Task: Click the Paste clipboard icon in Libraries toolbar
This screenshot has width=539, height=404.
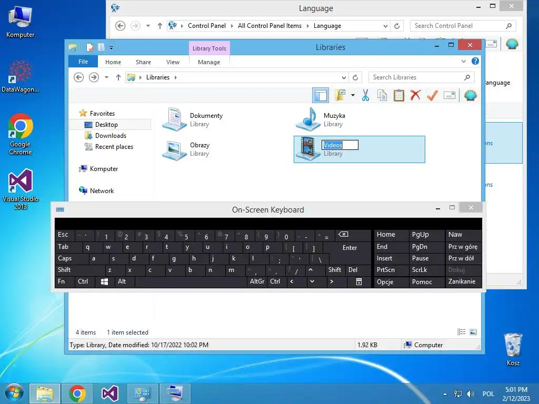Action: 399,95
